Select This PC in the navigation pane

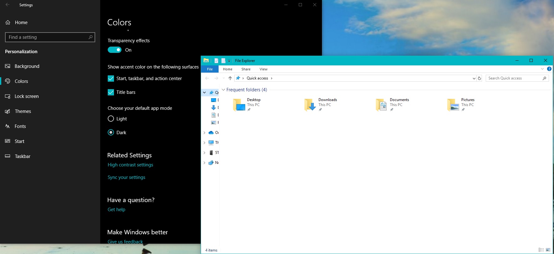pos(214,143)
